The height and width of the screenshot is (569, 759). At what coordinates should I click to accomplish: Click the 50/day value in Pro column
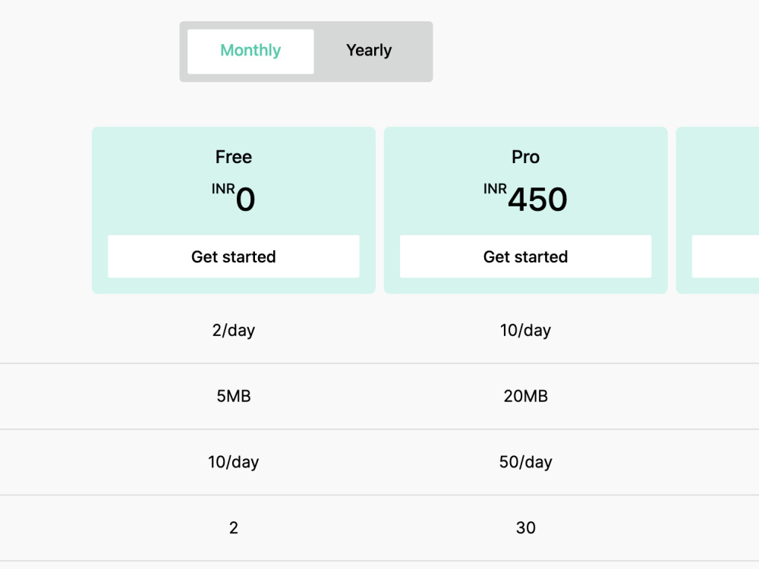[525, 461]
